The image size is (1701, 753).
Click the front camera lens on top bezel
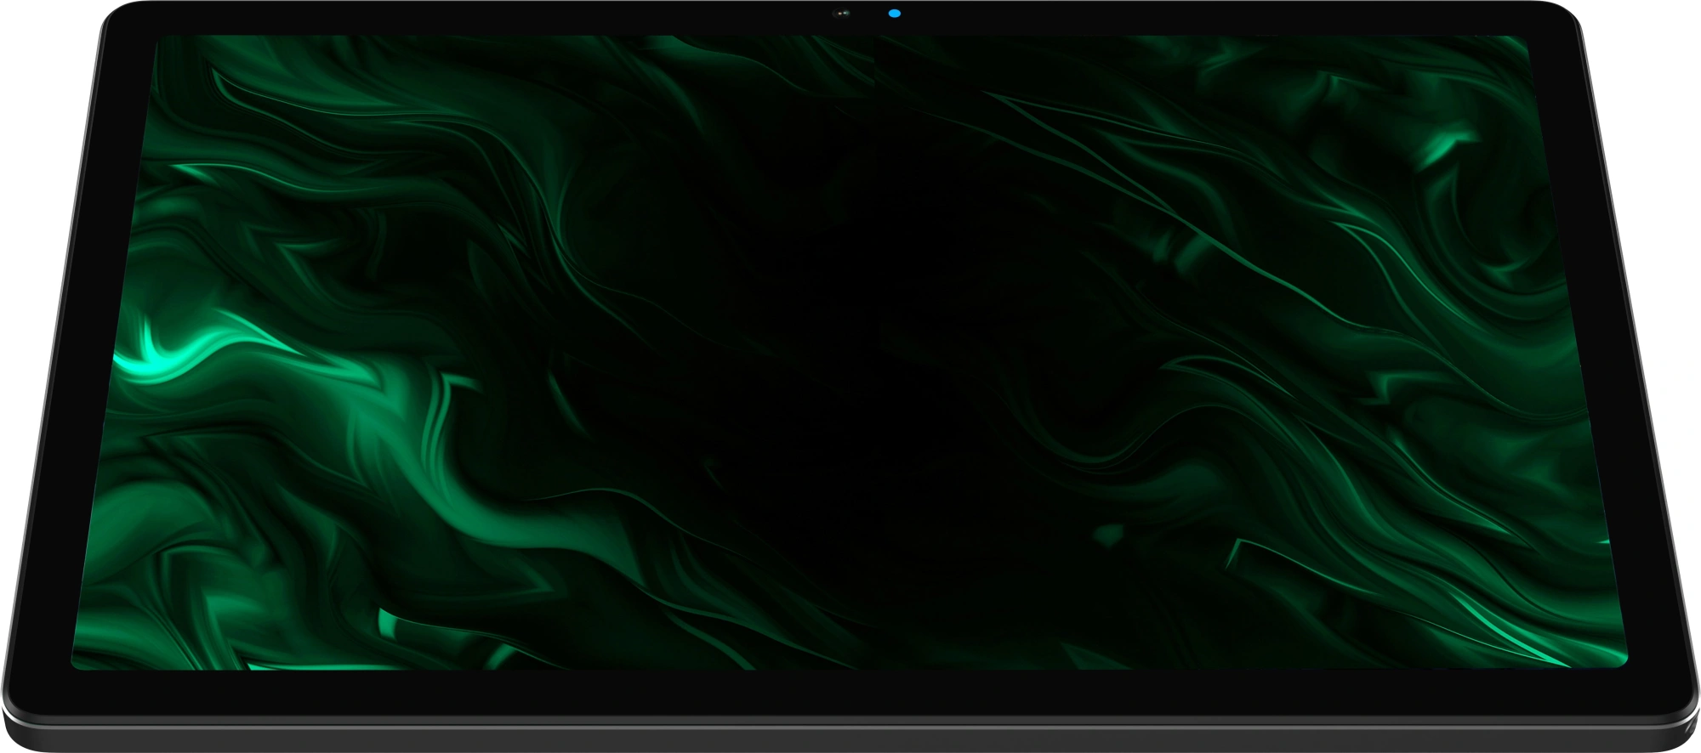[x=842, y=14]
